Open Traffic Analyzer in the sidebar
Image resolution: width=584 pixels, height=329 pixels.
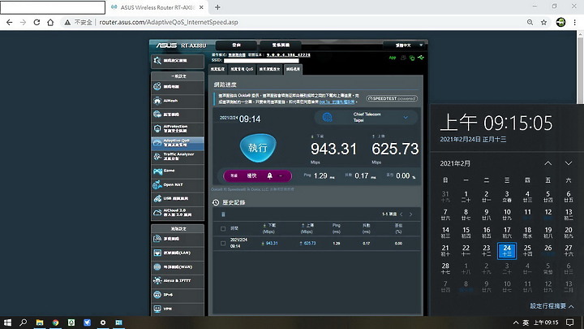coord(178,157)
